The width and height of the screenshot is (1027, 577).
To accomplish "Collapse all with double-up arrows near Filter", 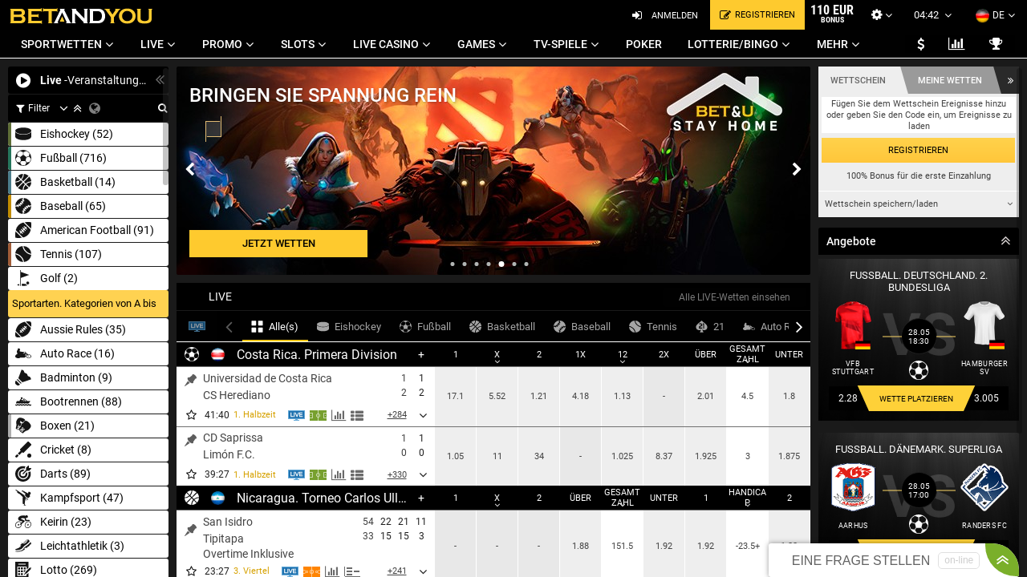I will point(77,108).
